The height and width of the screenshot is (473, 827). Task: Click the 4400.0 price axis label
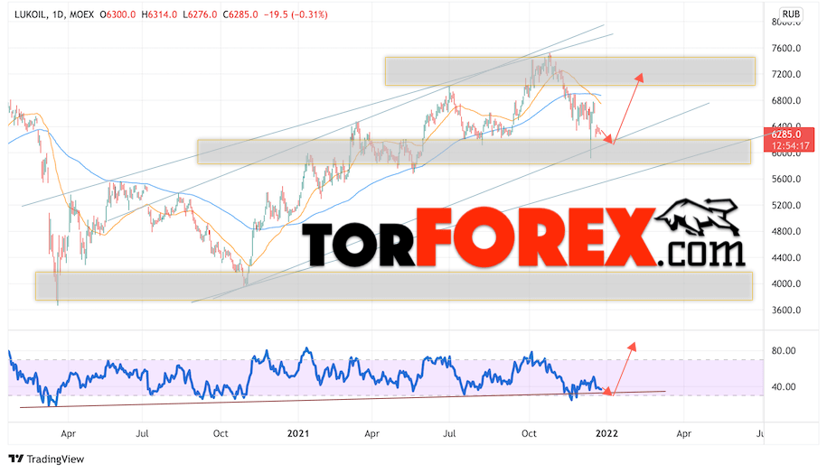click(785, 257)
